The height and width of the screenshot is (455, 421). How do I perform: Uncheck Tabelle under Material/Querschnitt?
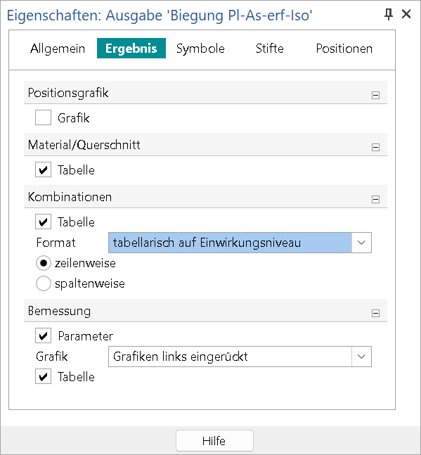click(x=43, y=169)
